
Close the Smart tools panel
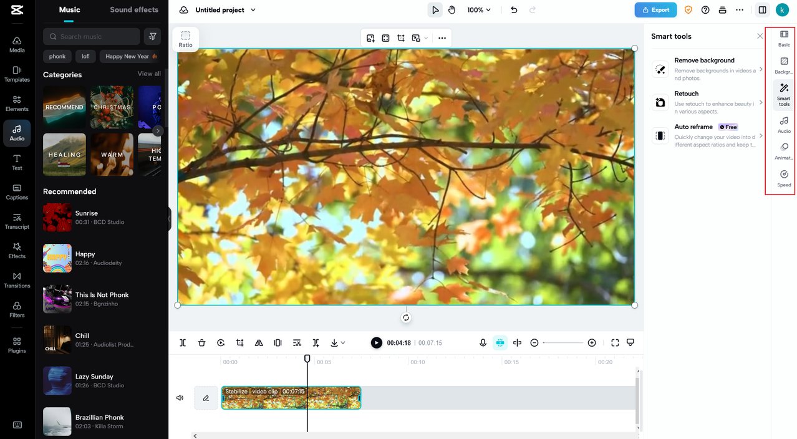tap(760, 36)
